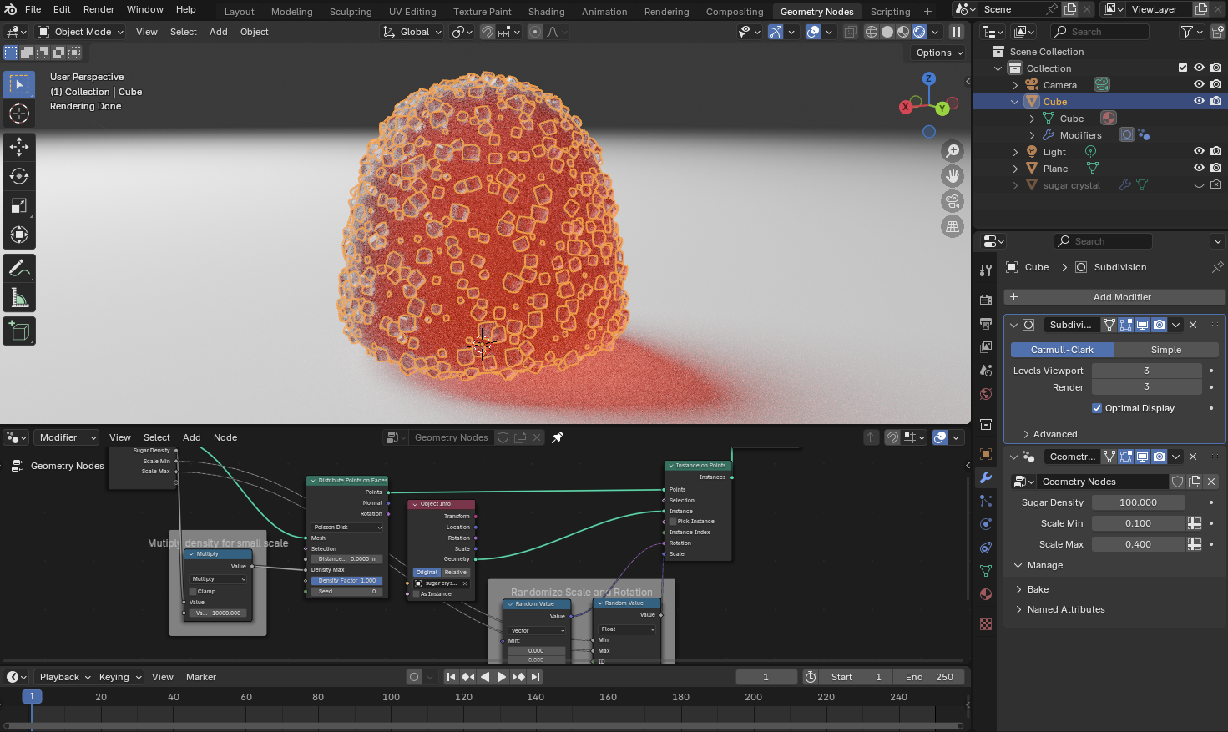The width and height of the screenshot is (1228, 732).
Task: Hide Camera with its eye icon
Action: (1199, 84)
